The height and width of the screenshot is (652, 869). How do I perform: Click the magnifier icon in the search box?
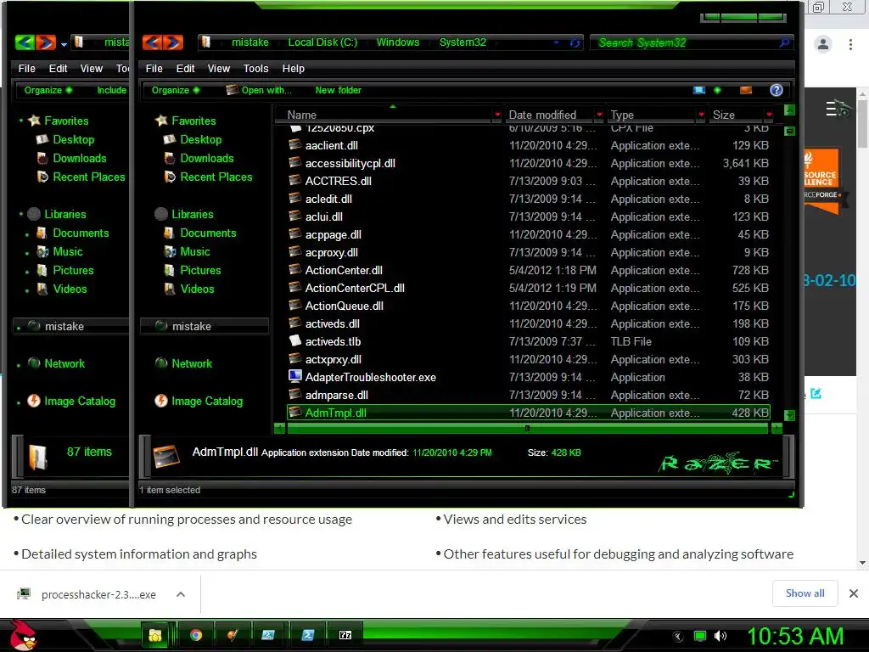click(x=783, y=42)
